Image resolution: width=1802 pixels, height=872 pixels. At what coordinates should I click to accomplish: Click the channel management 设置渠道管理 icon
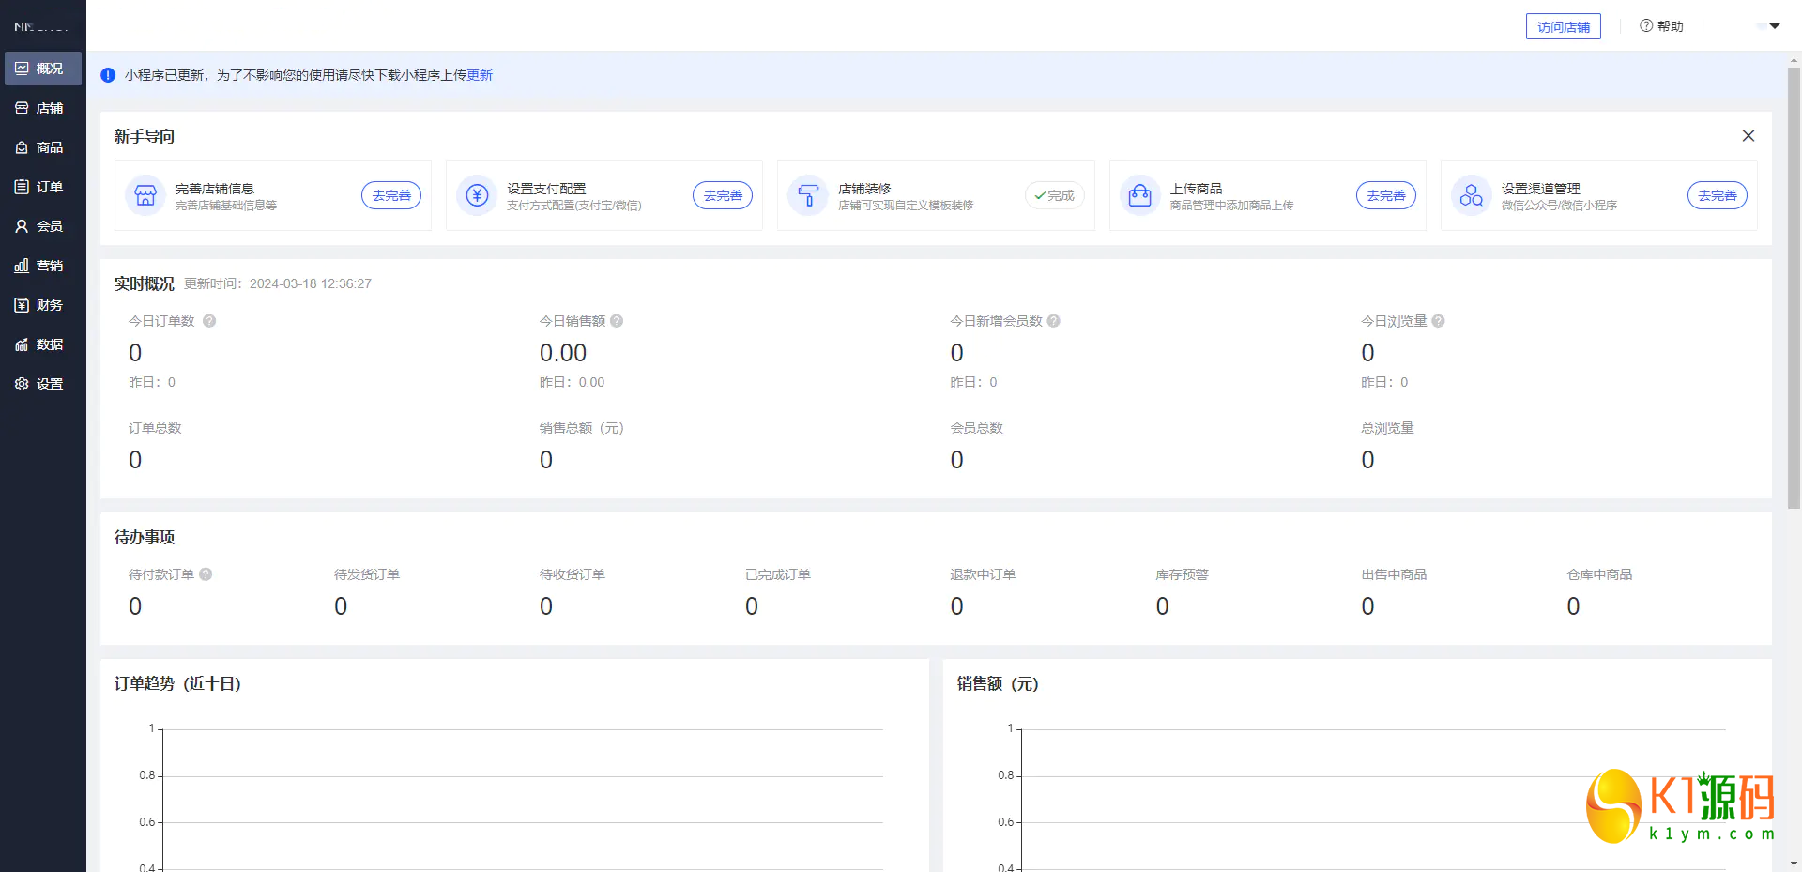[x=1471, y=195]
